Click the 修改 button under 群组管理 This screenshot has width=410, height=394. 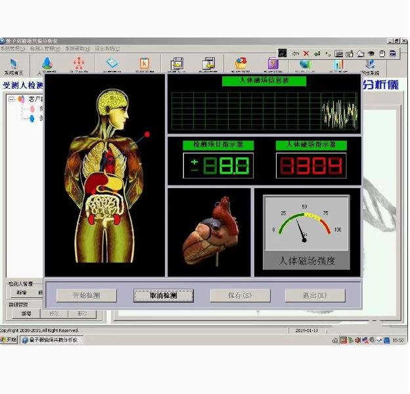(54, 314)
